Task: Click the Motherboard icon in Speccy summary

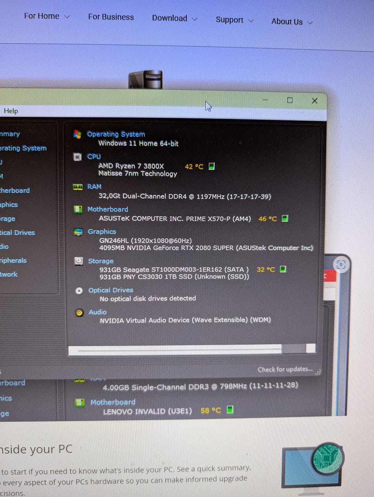Action: [x=78, y=210]
